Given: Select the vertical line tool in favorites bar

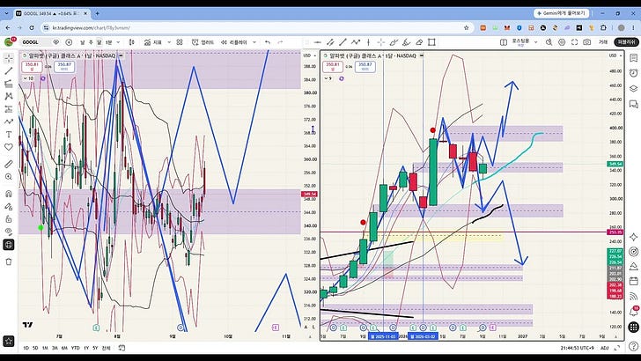Looking at the screenshot, I should (368, 42).
